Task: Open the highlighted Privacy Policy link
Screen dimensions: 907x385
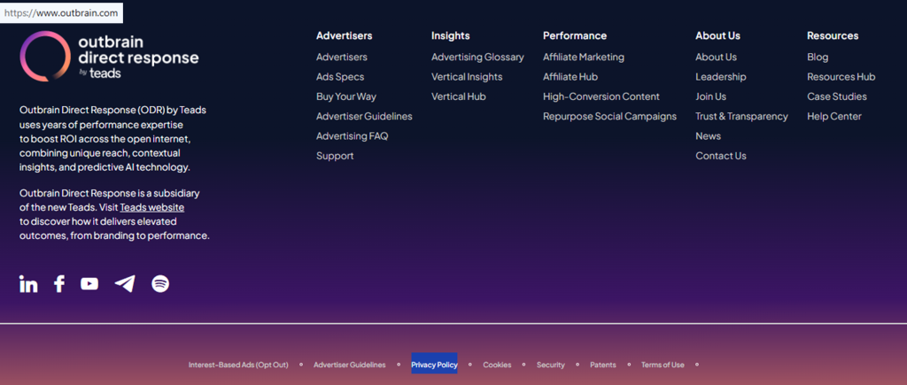Action: pyautogui.click(x=434, y=365)
